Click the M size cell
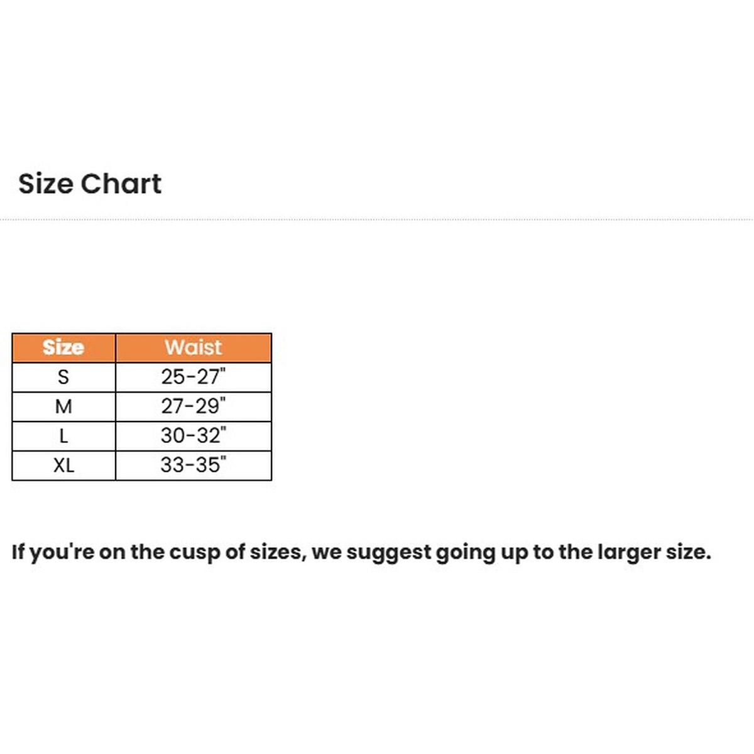 click(x=63, y=407)
